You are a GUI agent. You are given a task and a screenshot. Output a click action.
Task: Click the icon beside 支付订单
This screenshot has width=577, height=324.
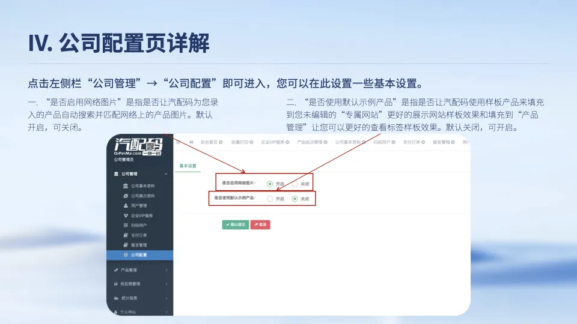[x=126, y=235]
